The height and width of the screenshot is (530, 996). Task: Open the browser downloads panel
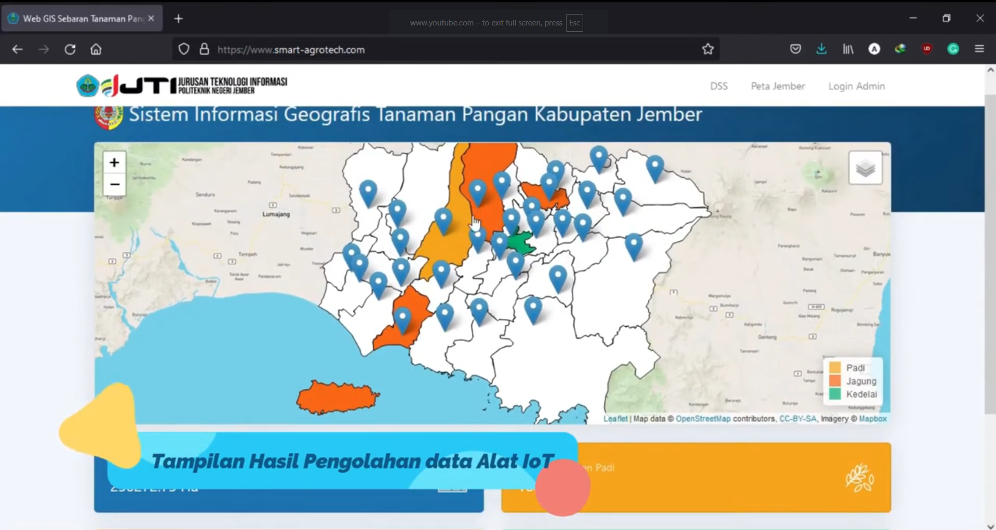tap(822, 49)
